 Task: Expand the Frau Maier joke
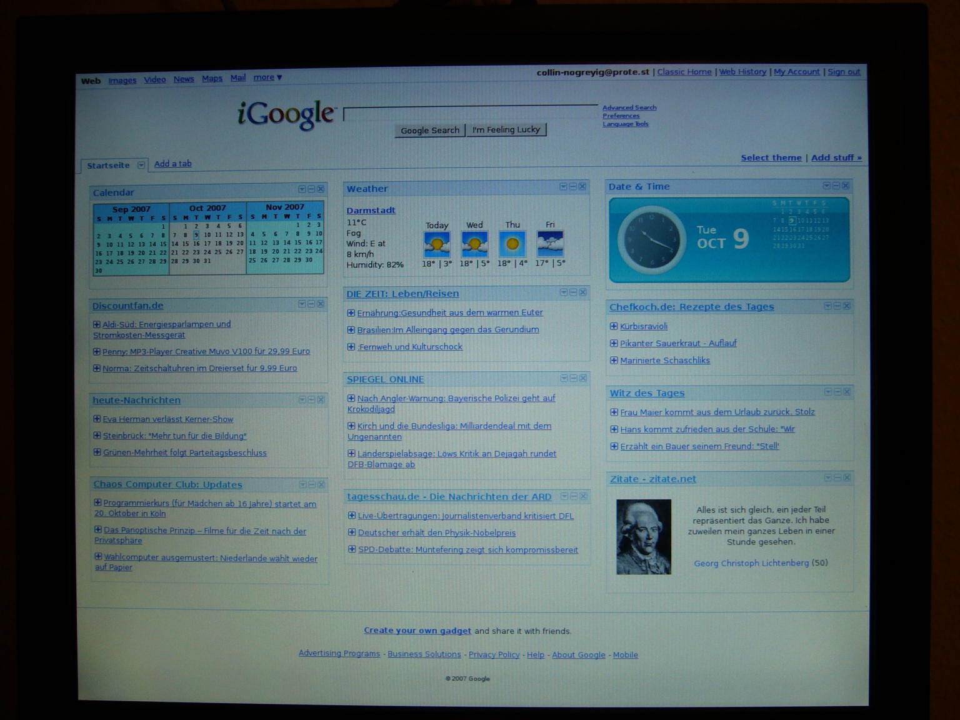pos(614,412)
